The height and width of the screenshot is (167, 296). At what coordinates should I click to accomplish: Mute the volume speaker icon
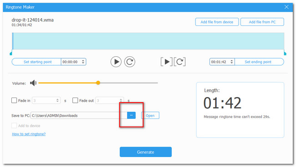pos(33,83)
